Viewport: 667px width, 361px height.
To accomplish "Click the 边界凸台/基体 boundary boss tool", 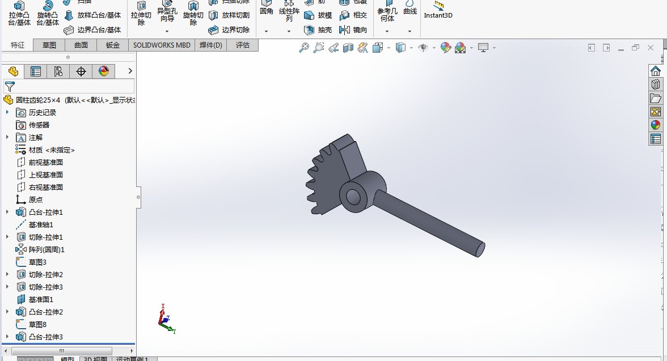I will (92, 30).
